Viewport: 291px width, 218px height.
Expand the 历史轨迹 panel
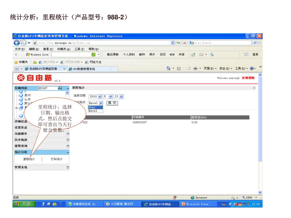68,140
